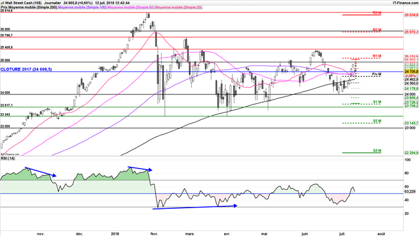Click the 24 178,8 green price label
The width and height of the screenshot is (419, 236).
411,88
